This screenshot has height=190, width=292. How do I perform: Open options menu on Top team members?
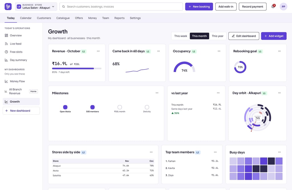[x=215, y=152]
